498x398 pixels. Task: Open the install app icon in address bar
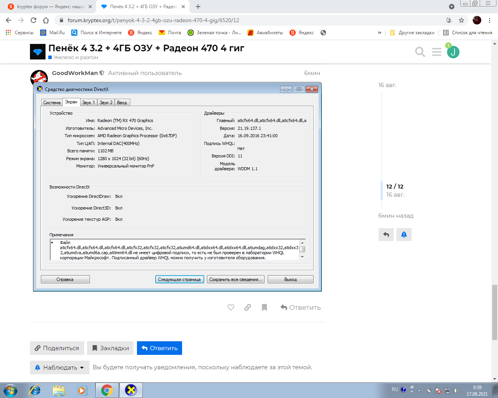point(449,20)
